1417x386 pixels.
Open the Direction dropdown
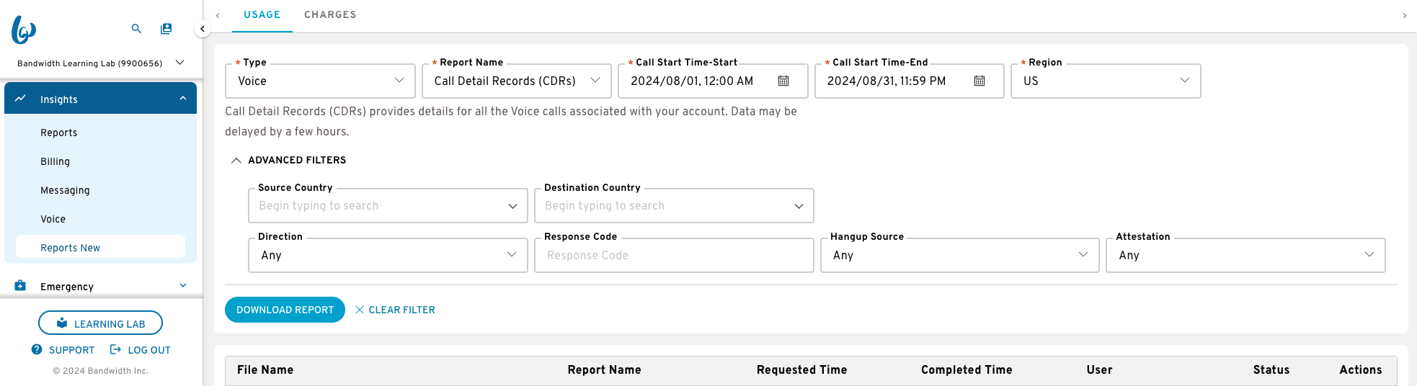point(388,255)
